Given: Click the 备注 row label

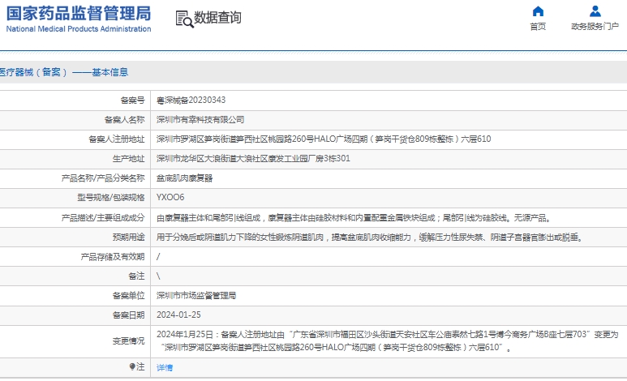Looking at the screenshot, I should pos(136,276).
